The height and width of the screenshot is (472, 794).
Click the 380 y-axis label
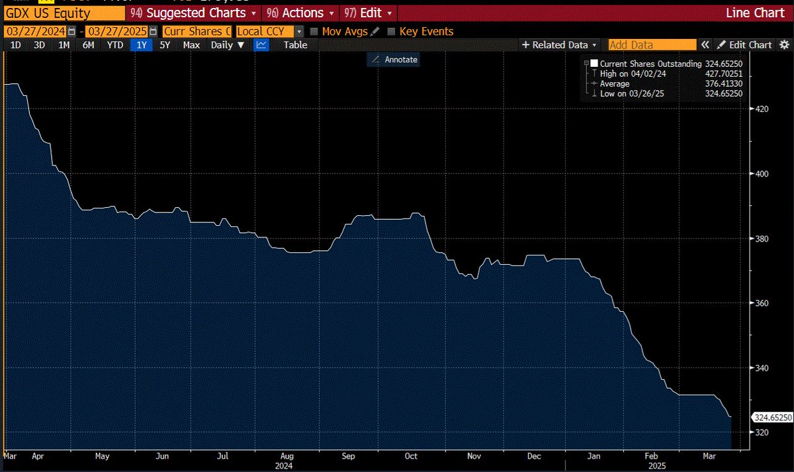[x=762, y=238]
